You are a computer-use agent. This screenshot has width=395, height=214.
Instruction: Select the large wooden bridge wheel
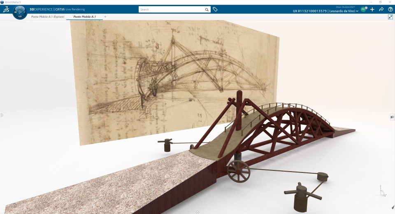[239, 171]
